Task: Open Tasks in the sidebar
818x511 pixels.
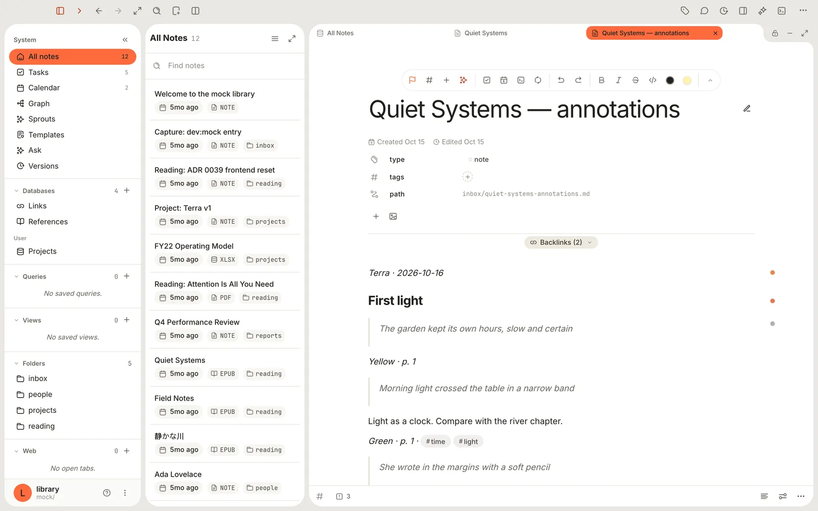Action: point(73,73)
